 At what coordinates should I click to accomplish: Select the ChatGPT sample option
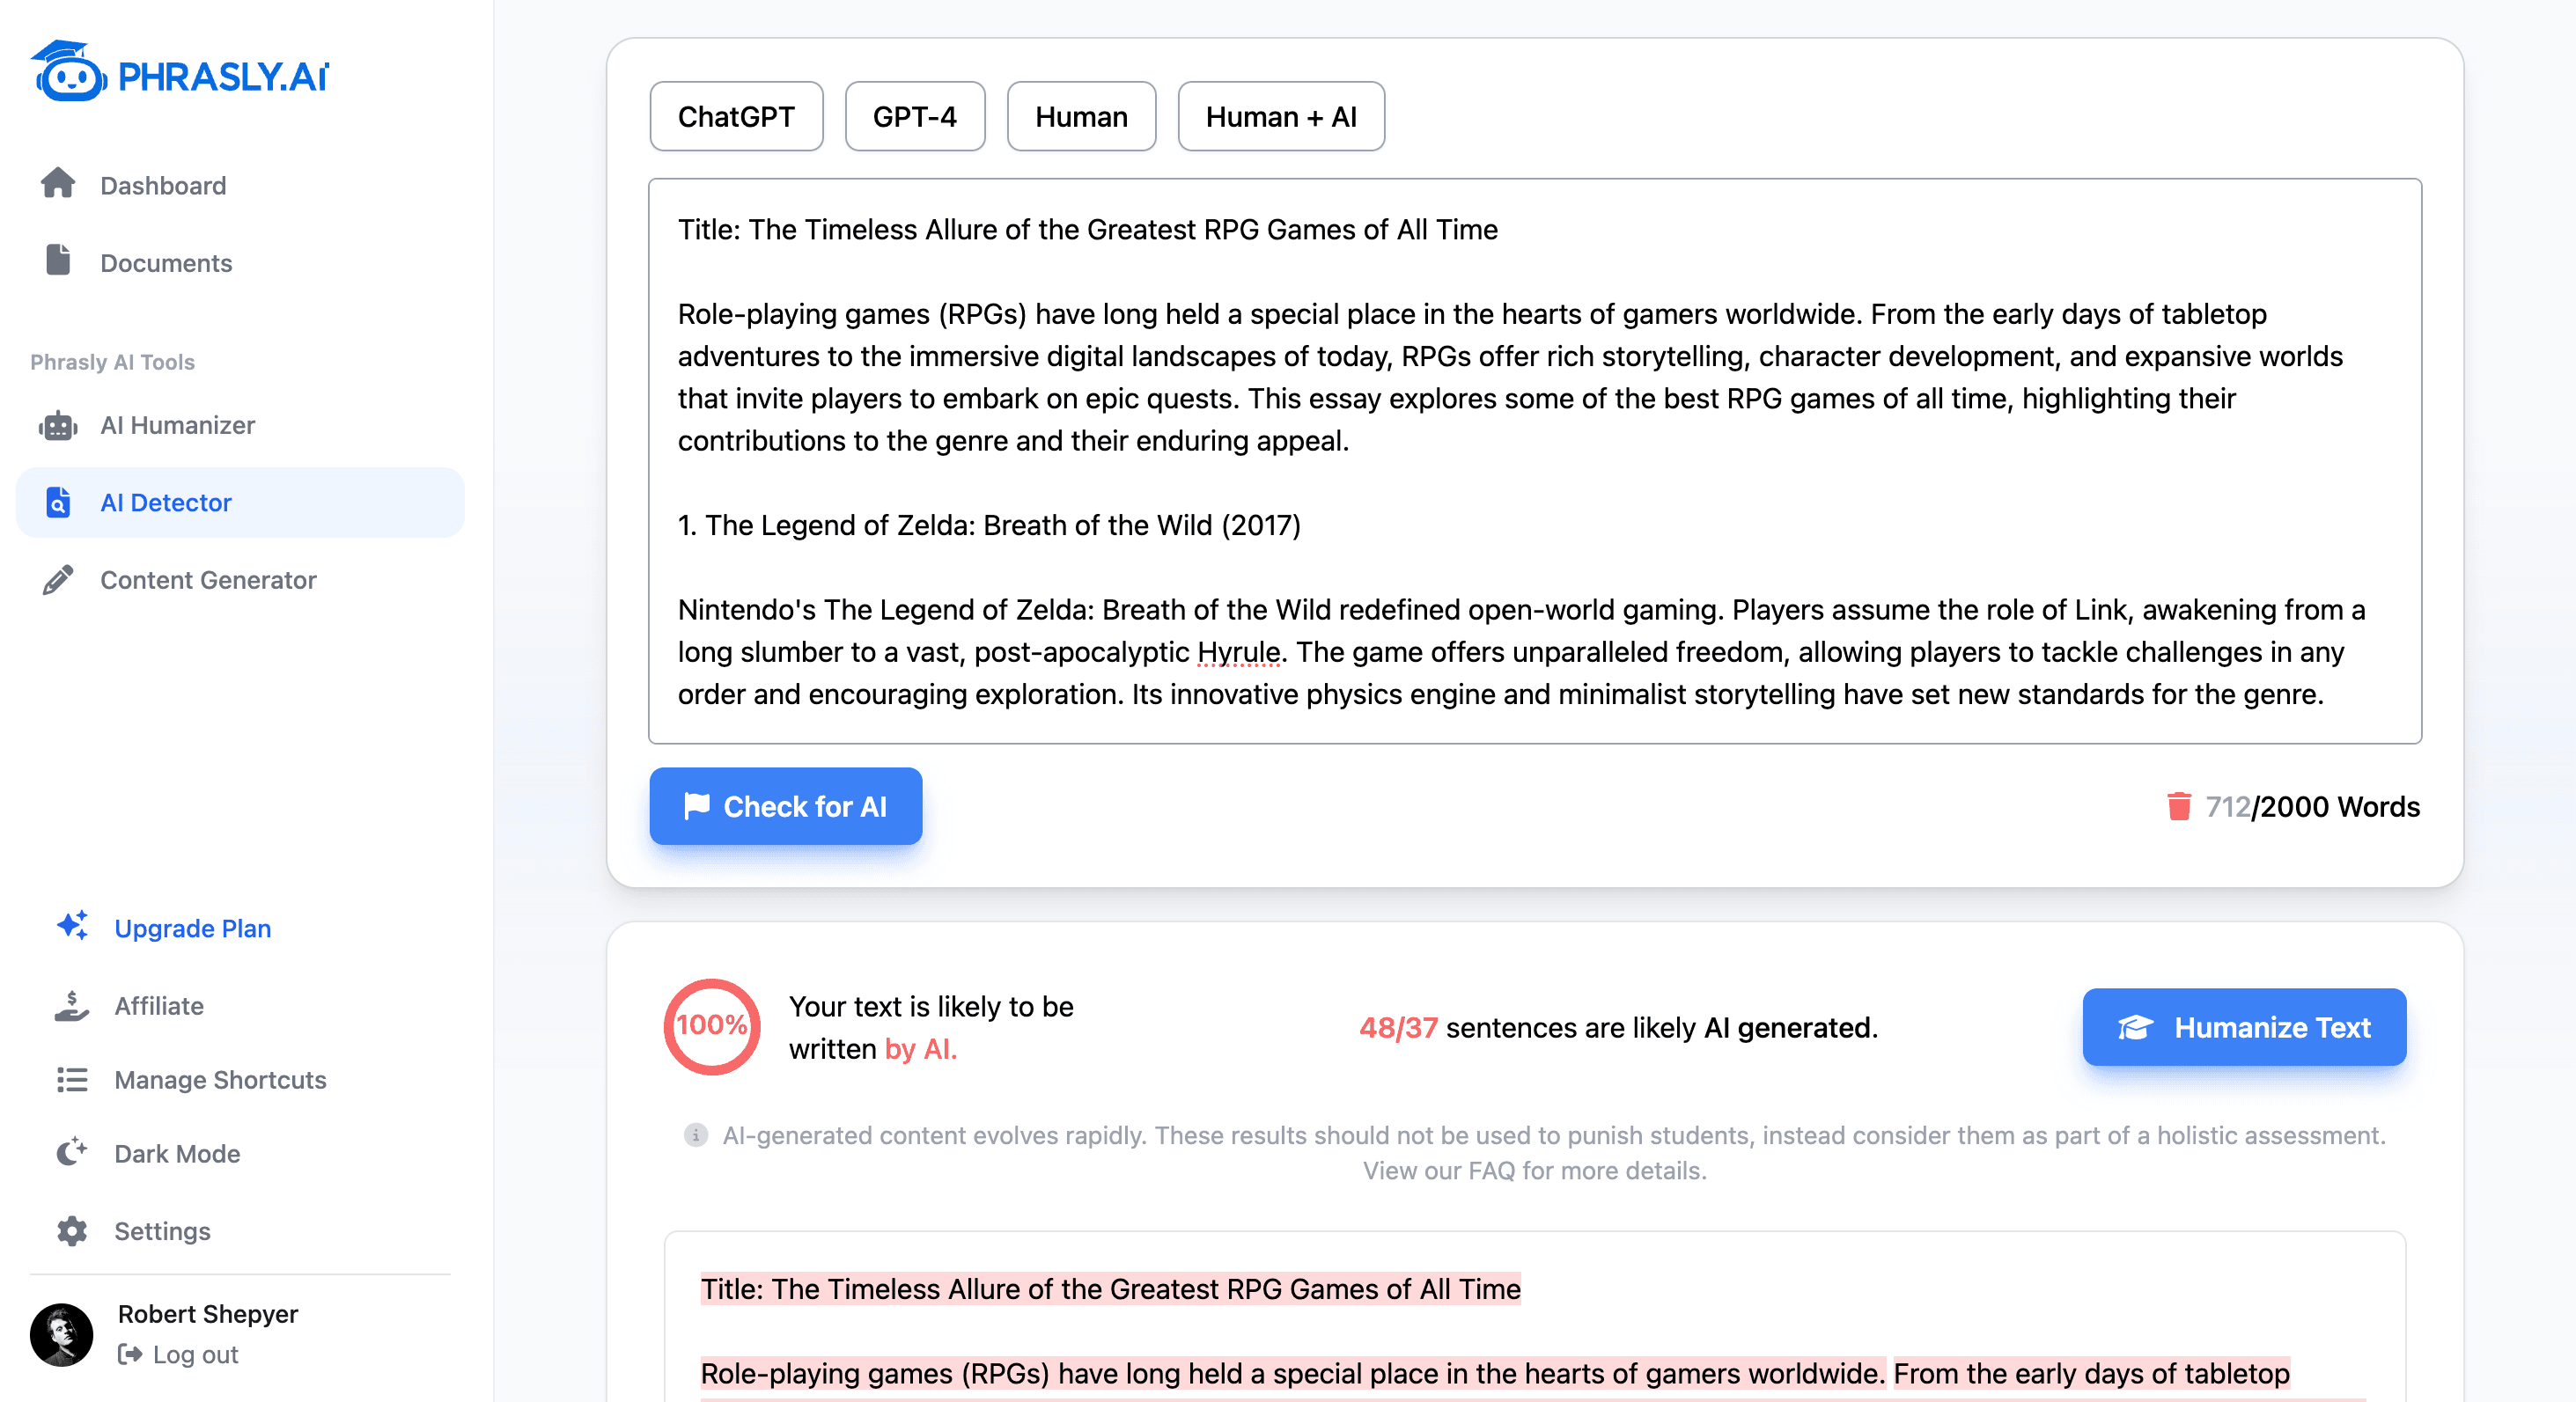pyautogui.click(x=736, y=117)
